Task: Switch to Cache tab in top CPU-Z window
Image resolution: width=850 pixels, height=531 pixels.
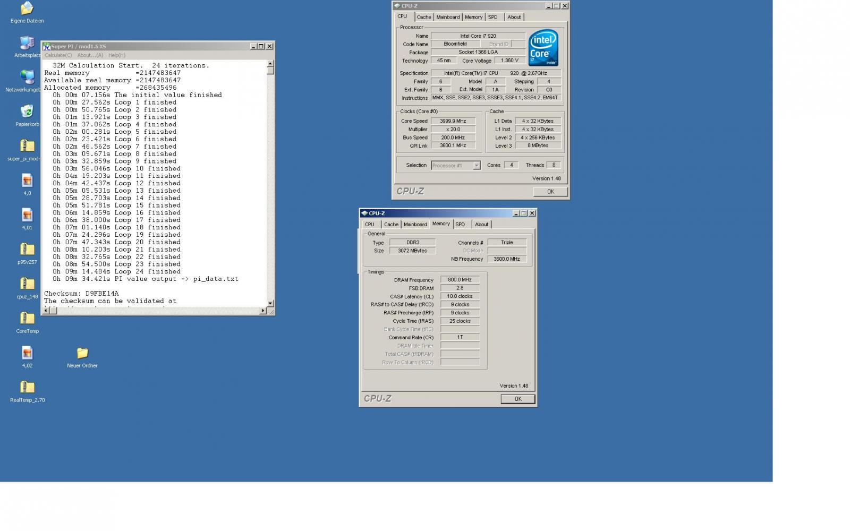Action: 424,17
